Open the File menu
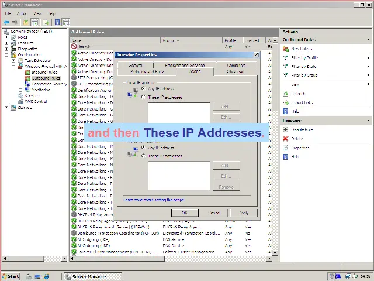Screen dimensions: 374x281 [x=8, y=13]
